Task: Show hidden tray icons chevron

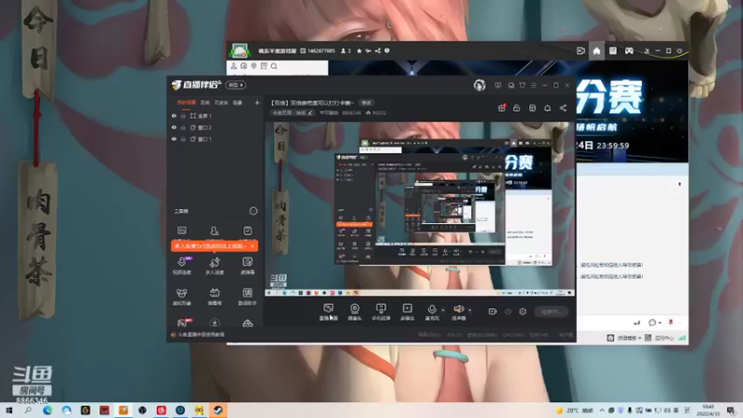Action: (x=602, y=411)
